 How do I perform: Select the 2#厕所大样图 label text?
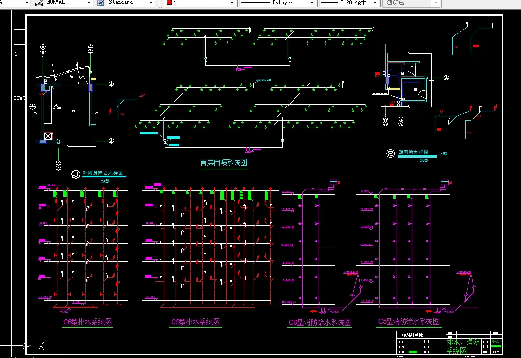tap(414, 152)
